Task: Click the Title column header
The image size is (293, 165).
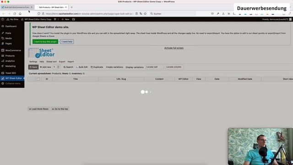Action: (75, 79)
